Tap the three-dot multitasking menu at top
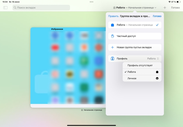The width and height of the screenshot is (183, 127). (x=91, y=2)
